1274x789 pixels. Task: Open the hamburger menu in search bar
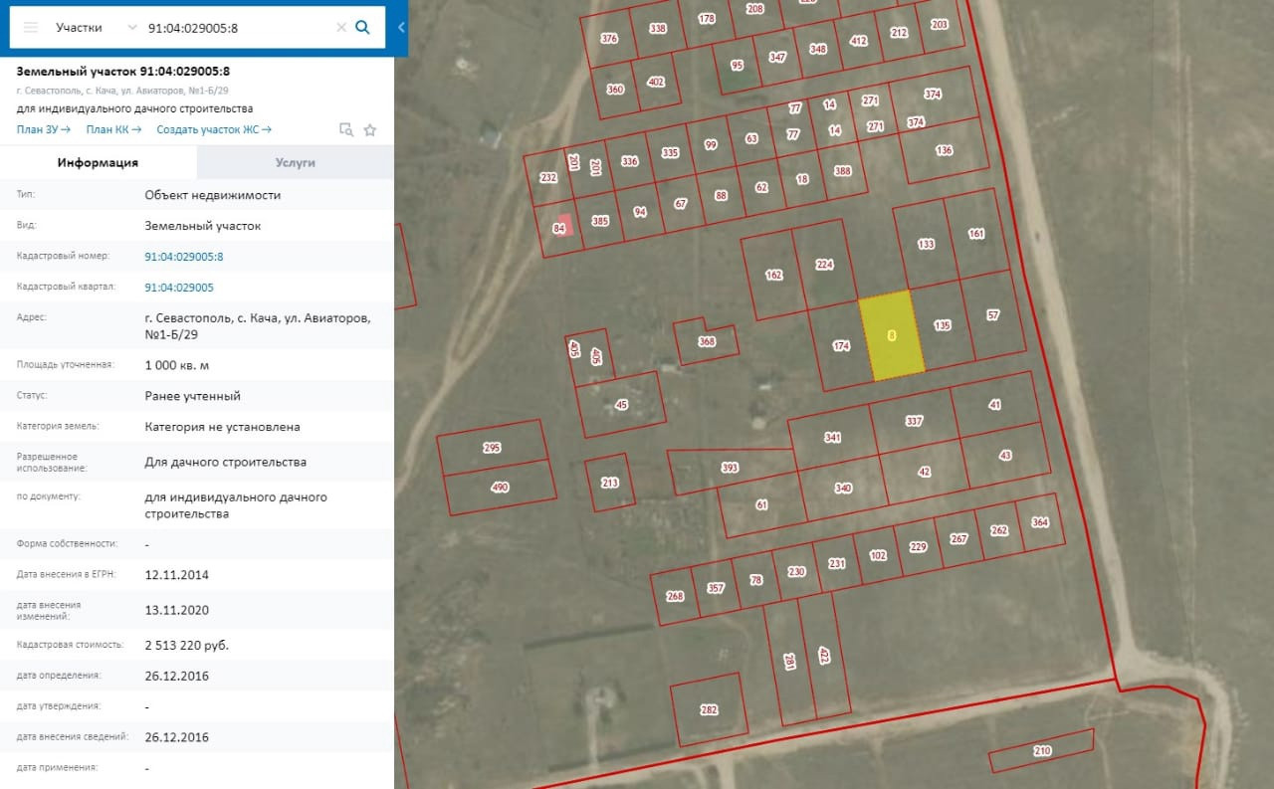point(31,28)
